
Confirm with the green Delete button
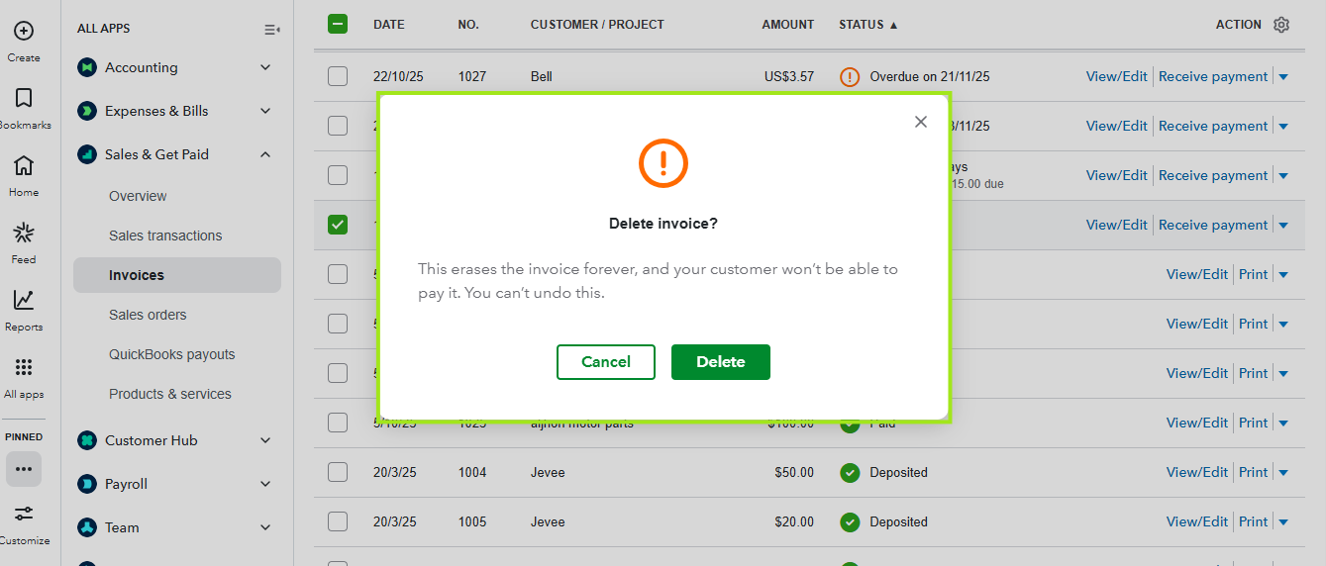pyautogui.click(x=721, y=362)
